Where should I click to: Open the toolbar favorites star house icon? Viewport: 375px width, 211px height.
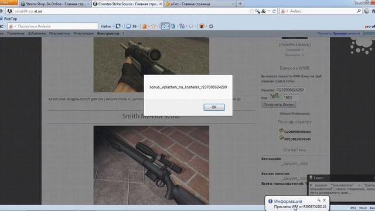(154, 26)
